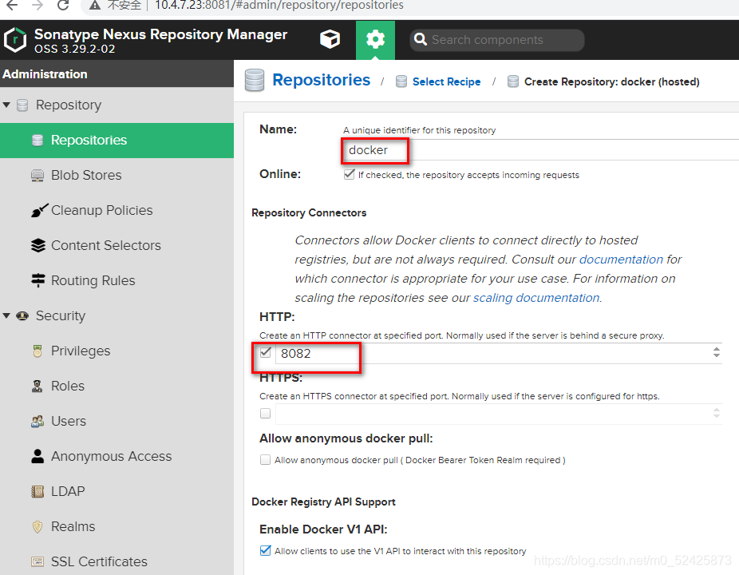The height and width of the screenshot is (575, 739).
Task: Open the Browse cube icon
Action: pos(330,39)
